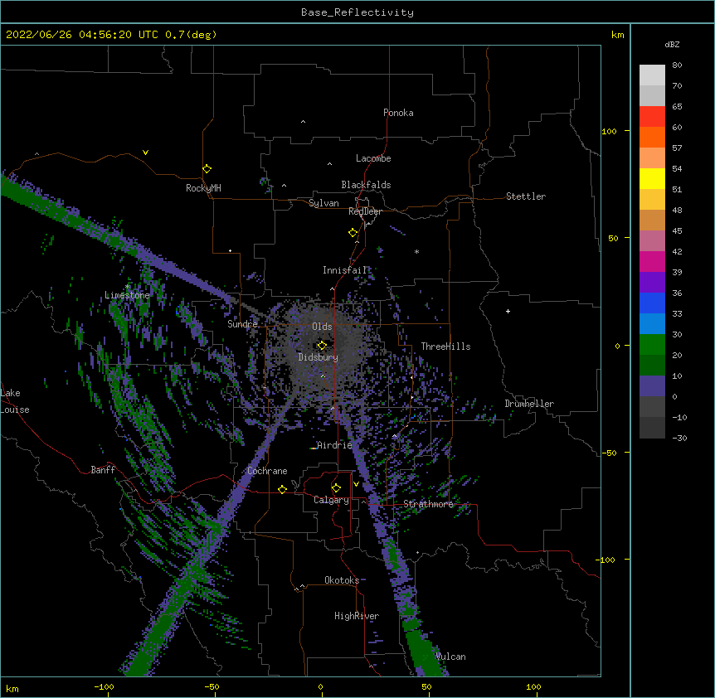The width and height of the screenshot is (715, 698).
Task: Select the yellow radar site diamond between Olds and Didsbury
Action: tap(322, 345)
